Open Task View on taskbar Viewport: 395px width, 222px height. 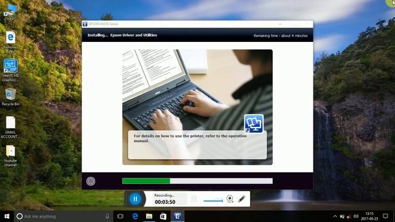tap(120, 216)
